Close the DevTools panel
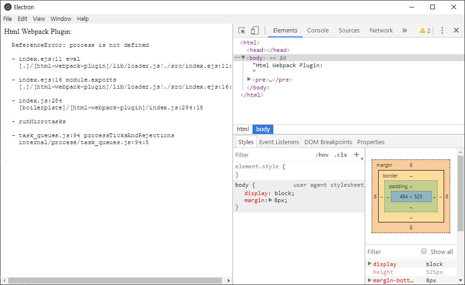 pos(456,30)
